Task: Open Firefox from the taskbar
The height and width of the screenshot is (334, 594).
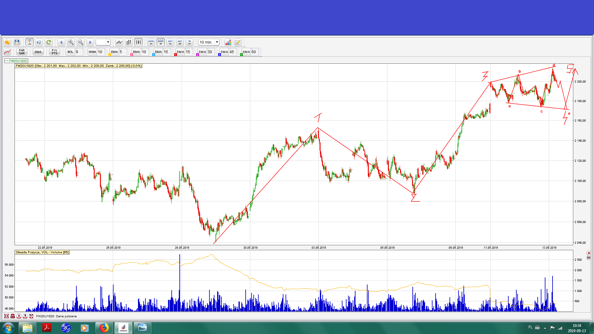Action: pyautogui.click(x=104, y=328)
